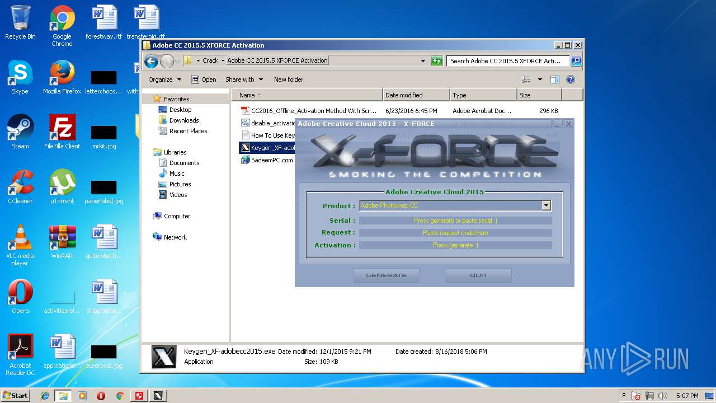Image resolution: width=716 pixels, height=403 pixels.
Task: Sort by the Type column header
Action: (483, 95)
